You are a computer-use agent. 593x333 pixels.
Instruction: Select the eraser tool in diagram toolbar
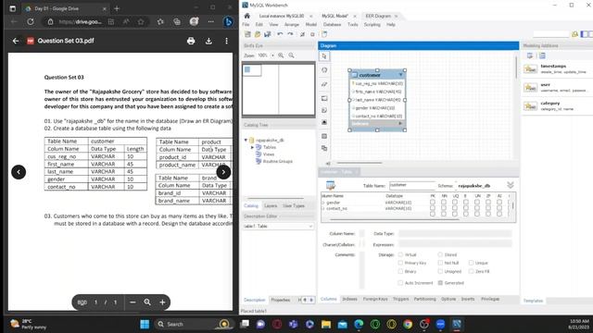(324, 84)
